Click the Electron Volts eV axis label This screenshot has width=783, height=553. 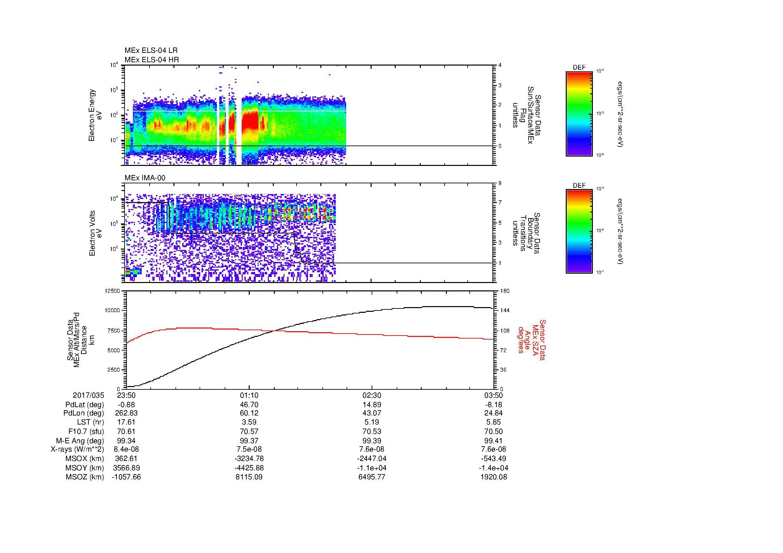click(95, 234)
